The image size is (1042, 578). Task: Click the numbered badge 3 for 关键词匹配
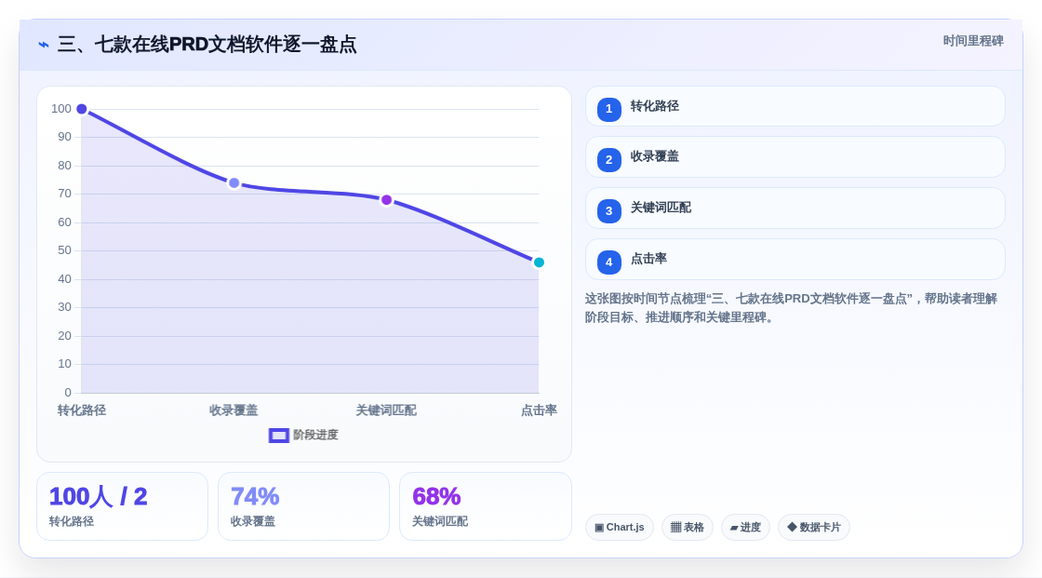(608, 211)
